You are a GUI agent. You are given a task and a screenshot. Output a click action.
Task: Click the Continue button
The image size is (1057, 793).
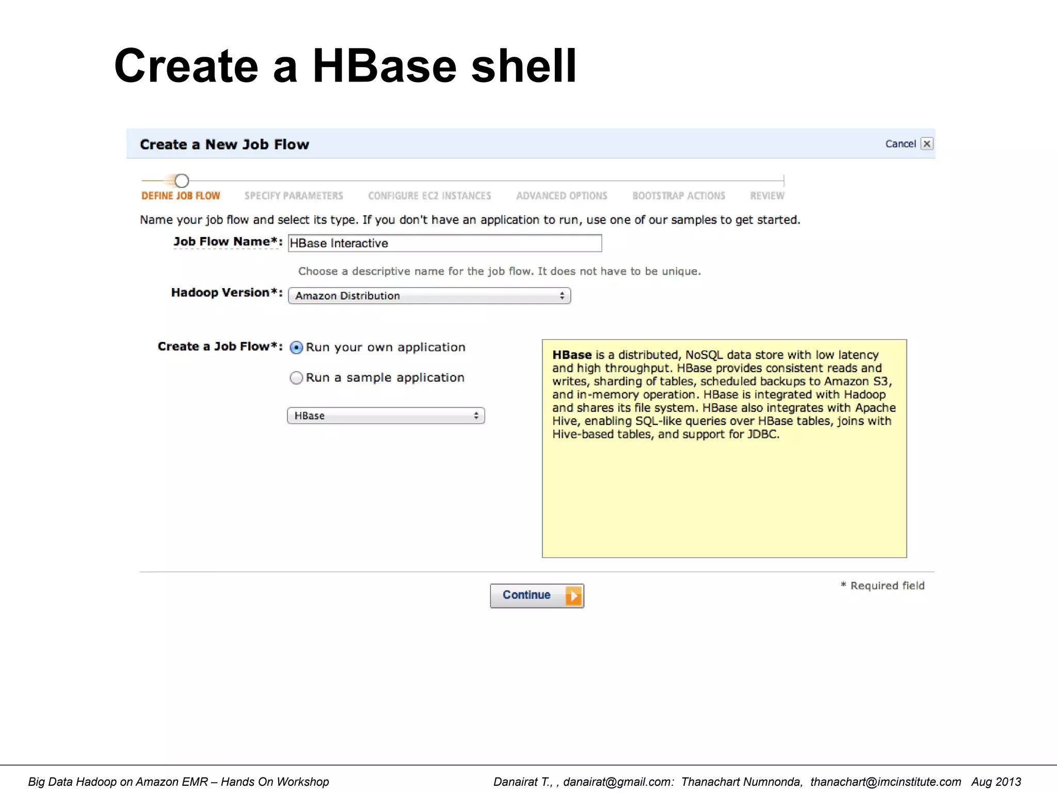click(537, 596)
